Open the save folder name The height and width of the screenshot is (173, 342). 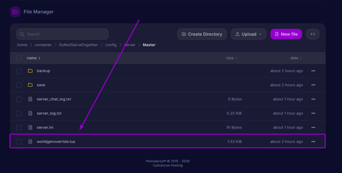pos(41,85)
